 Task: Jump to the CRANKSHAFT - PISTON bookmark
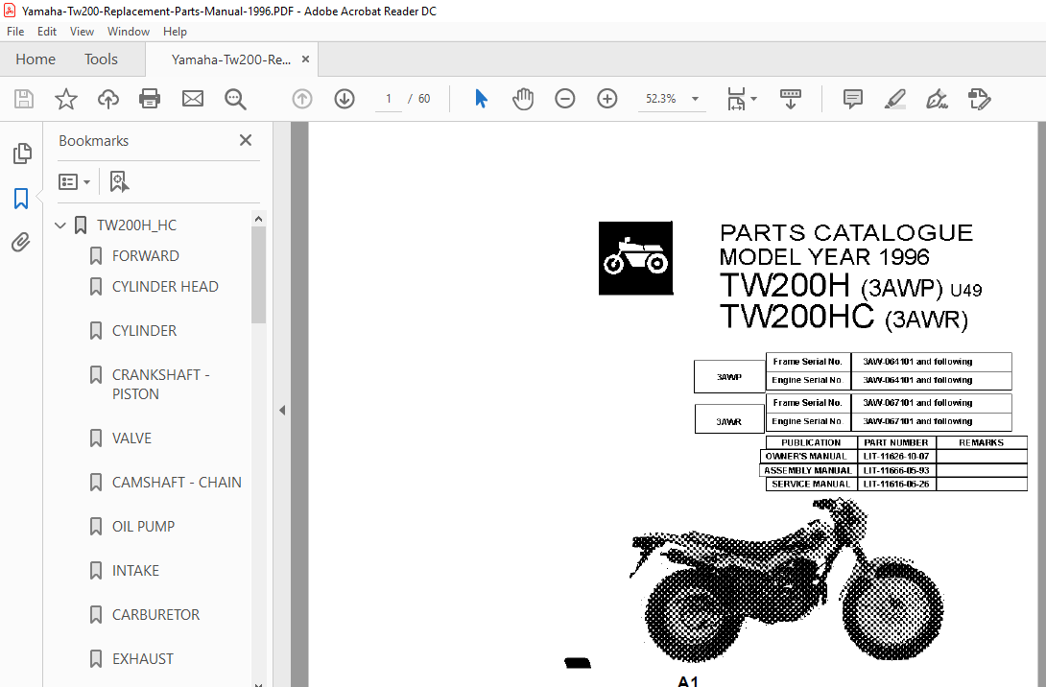(161, 384)
